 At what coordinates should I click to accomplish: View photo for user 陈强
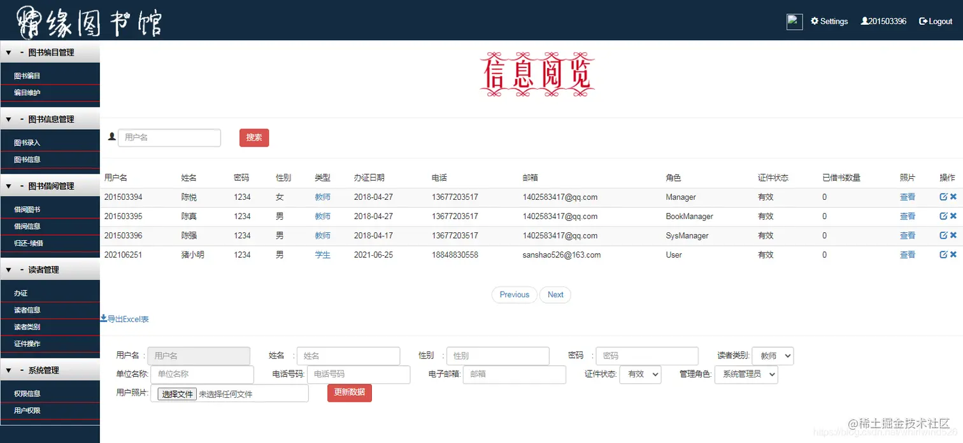(x=907, y=236)
